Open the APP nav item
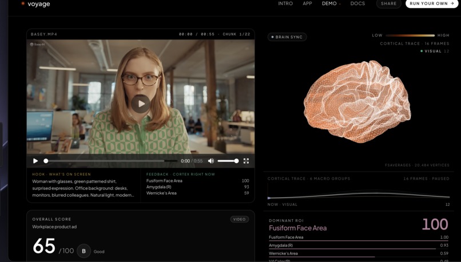461x262 pixels. (x=307, y=3)
